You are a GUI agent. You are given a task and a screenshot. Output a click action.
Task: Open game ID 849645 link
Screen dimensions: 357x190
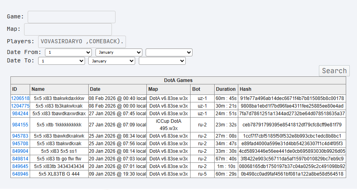tap(20, 166)
